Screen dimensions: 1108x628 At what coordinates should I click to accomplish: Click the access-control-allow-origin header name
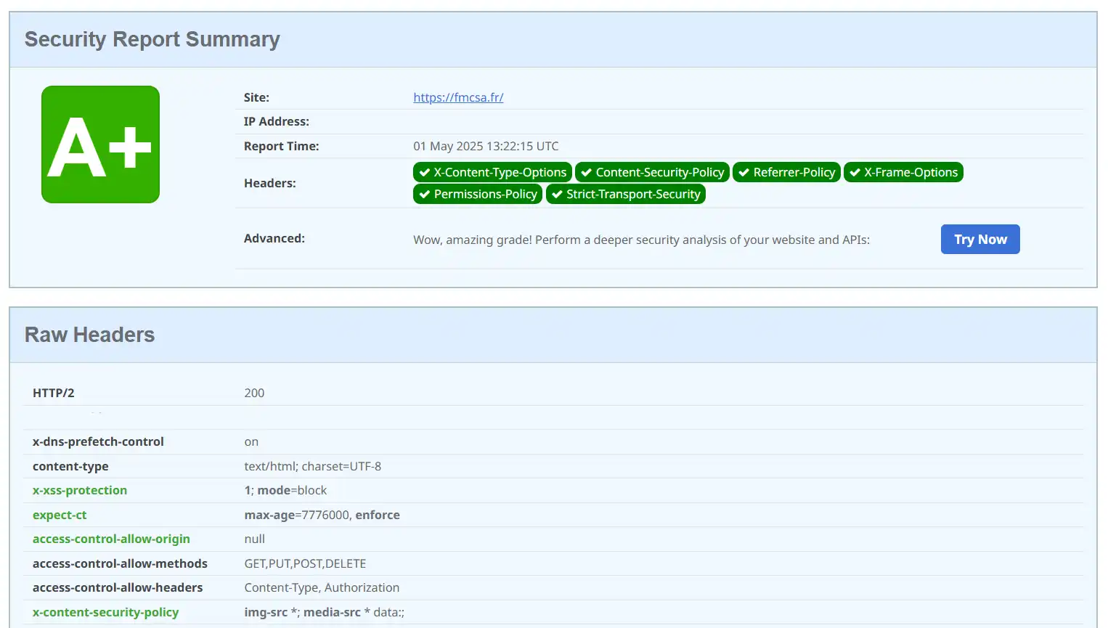click(111, 539)
